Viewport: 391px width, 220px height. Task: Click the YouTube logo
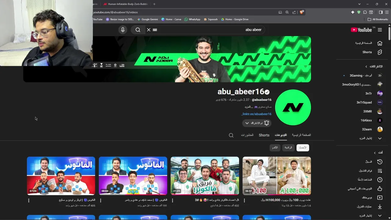(361, 30)
